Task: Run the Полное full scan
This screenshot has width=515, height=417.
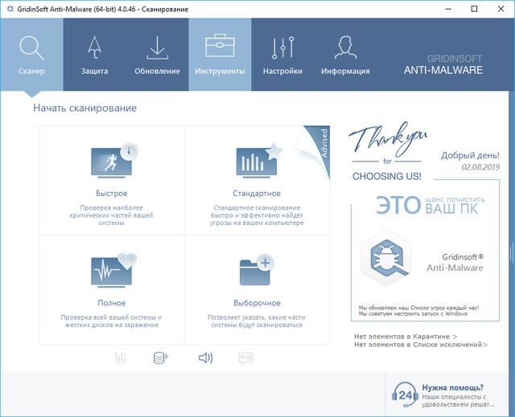Action: click(111, 289)
